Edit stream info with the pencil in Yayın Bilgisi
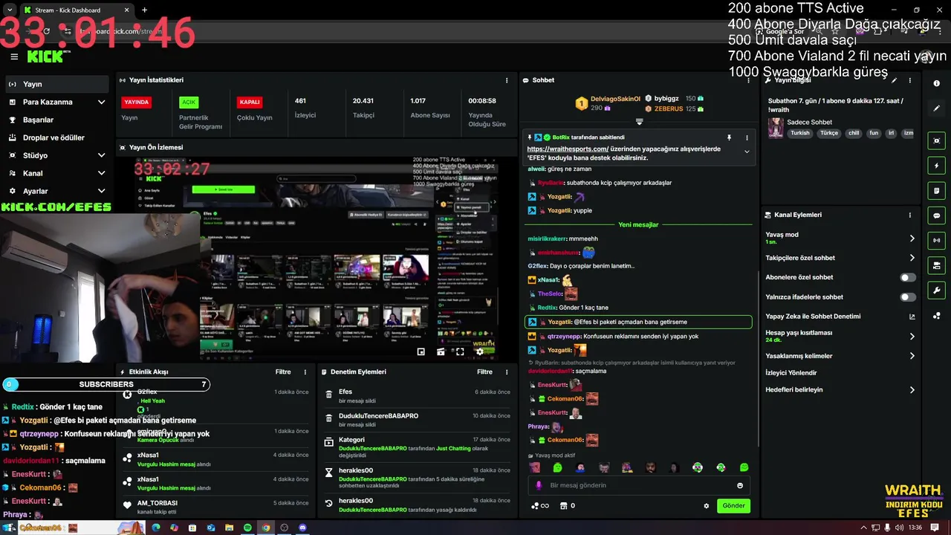The width and height of the screenshot is (951, 535). [895, 80]
